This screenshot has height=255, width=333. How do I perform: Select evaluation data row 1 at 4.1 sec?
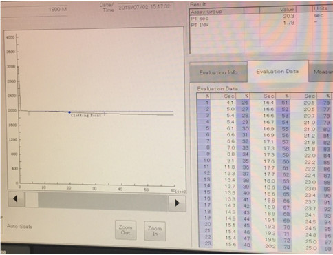click(216, 103)
